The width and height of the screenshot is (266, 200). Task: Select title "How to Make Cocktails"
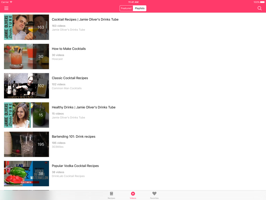coord(69,49)
